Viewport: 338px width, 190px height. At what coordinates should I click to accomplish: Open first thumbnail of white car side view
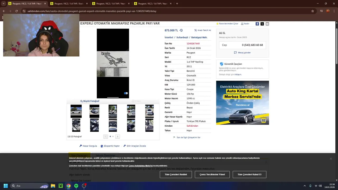(x=76, y=111)
